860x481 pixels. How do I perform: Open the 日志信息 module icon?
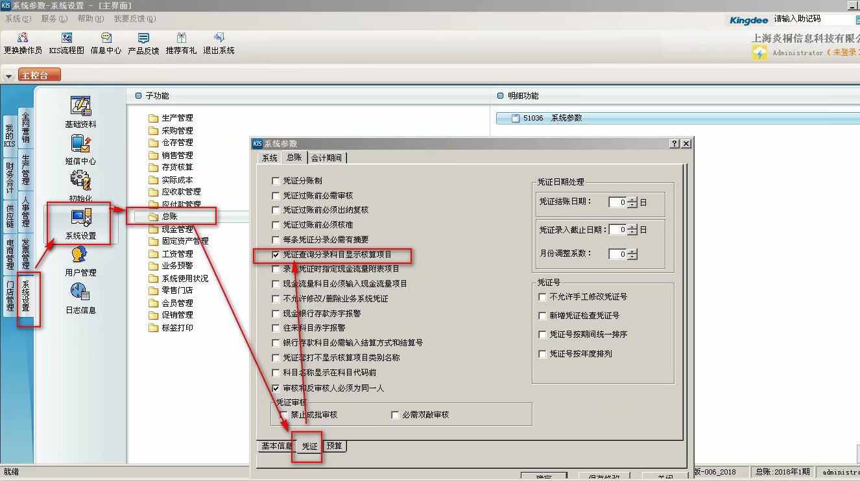[x=80, y=298]
